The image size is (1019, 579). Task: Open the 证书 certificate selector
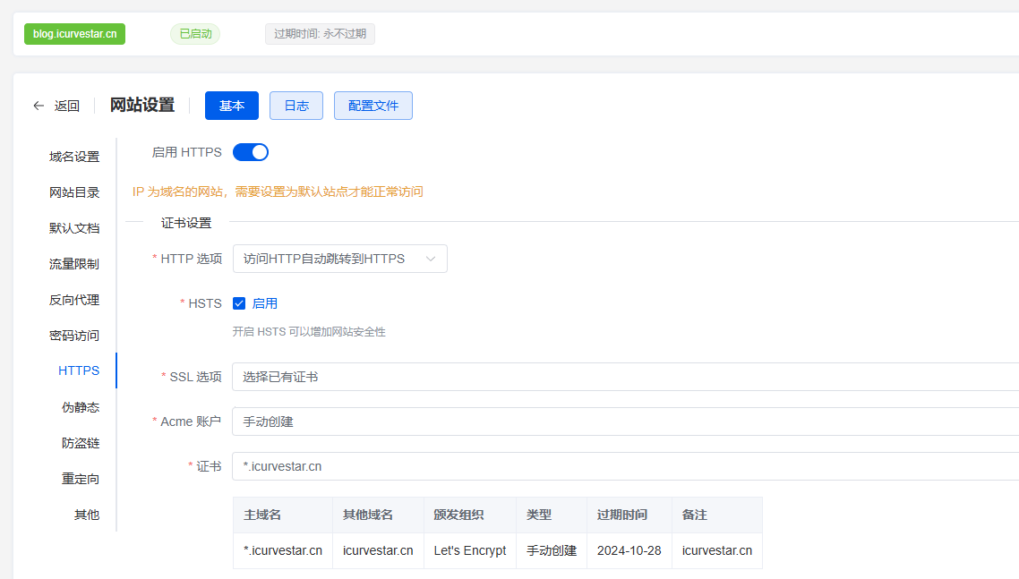(624, 466)
